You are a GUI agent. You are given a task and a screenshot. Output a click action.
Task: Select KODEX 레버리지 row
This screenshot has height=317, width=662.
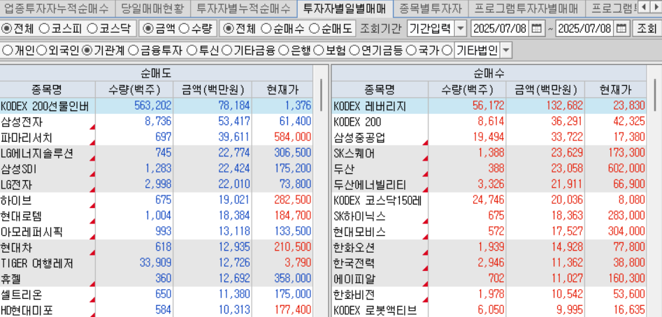point(489,106)
